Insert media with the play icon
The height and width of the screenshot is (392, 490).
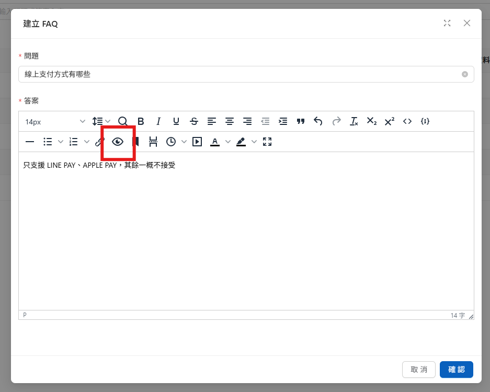click(197, 142)
